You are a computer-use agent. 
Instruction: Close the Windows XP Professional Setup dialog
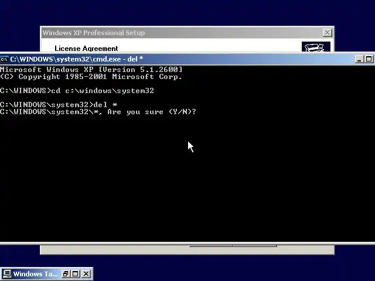[x=327, y=33]
